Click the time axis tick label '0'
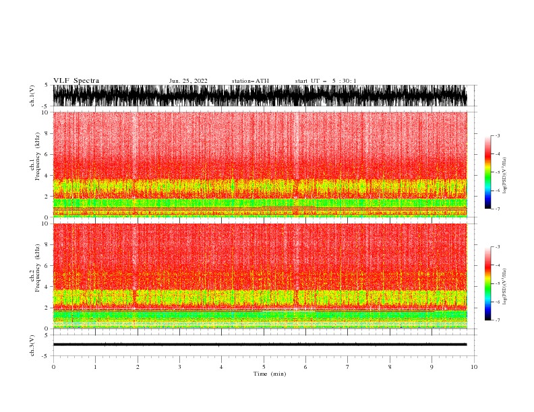 pyautogui.click(x=53, y=367)
